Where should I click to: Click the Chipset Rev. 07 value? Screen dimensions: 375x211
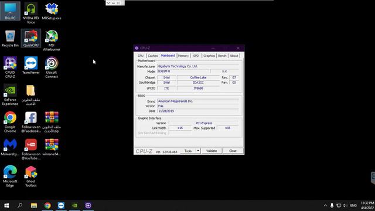pyautogui.click(x=234, y=77)
